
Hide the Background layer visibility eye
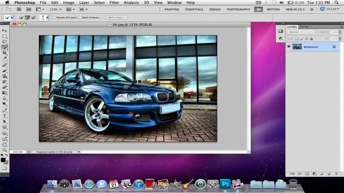[x=289, y=47]
